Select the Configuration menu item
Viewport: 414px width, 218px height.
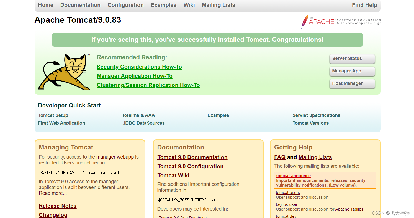125,5
